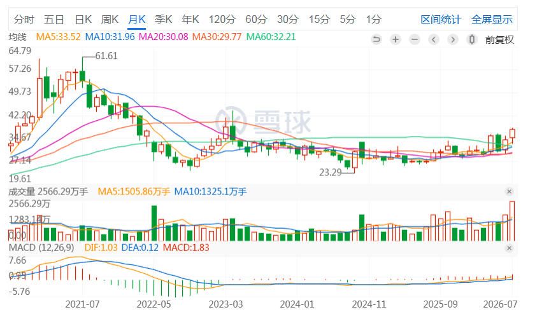Switch to 季K tab
The image size is (544, 312).
(163, 19)
